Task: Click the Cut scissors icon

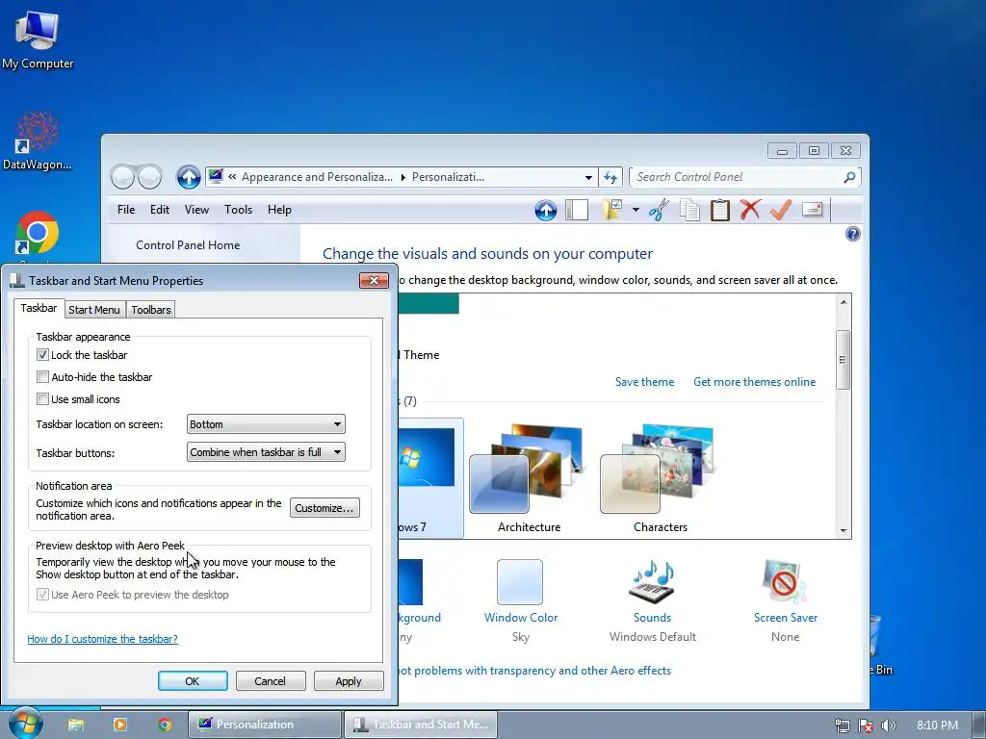Action: click(659, 210)
